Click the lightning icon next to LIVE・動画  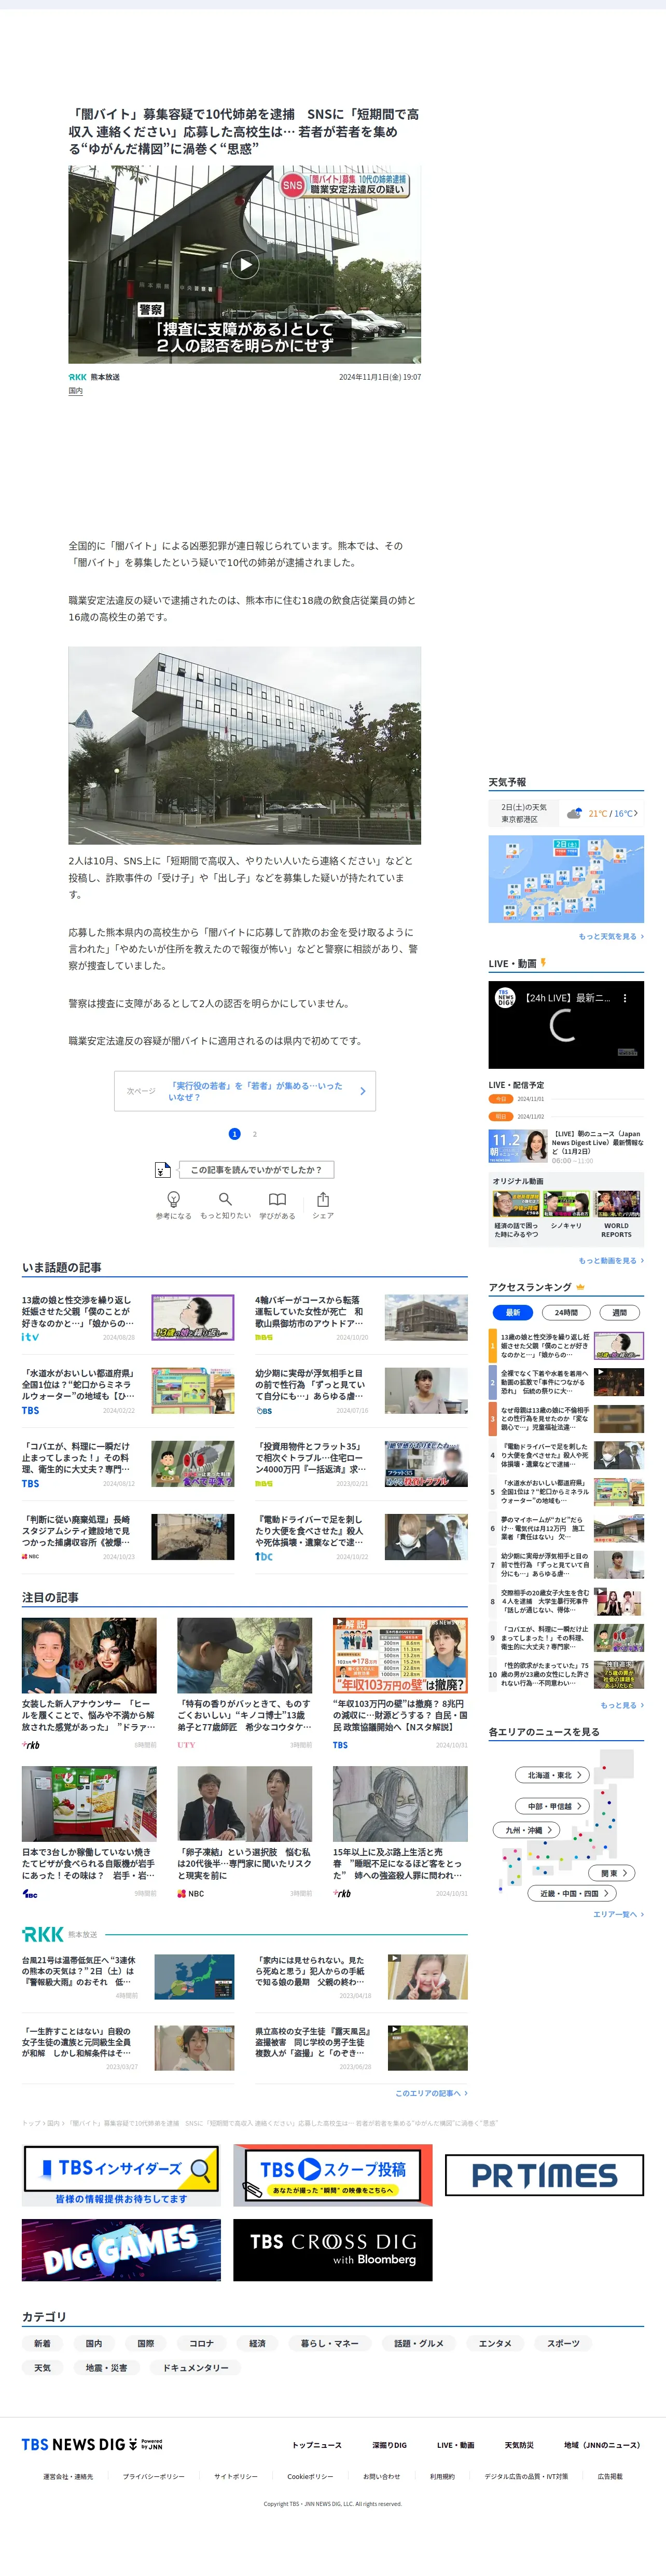[x=543, y=963]
